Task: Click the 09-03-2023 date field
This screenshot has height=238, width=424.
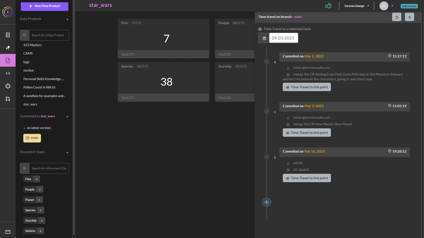Action: (283, 38)
